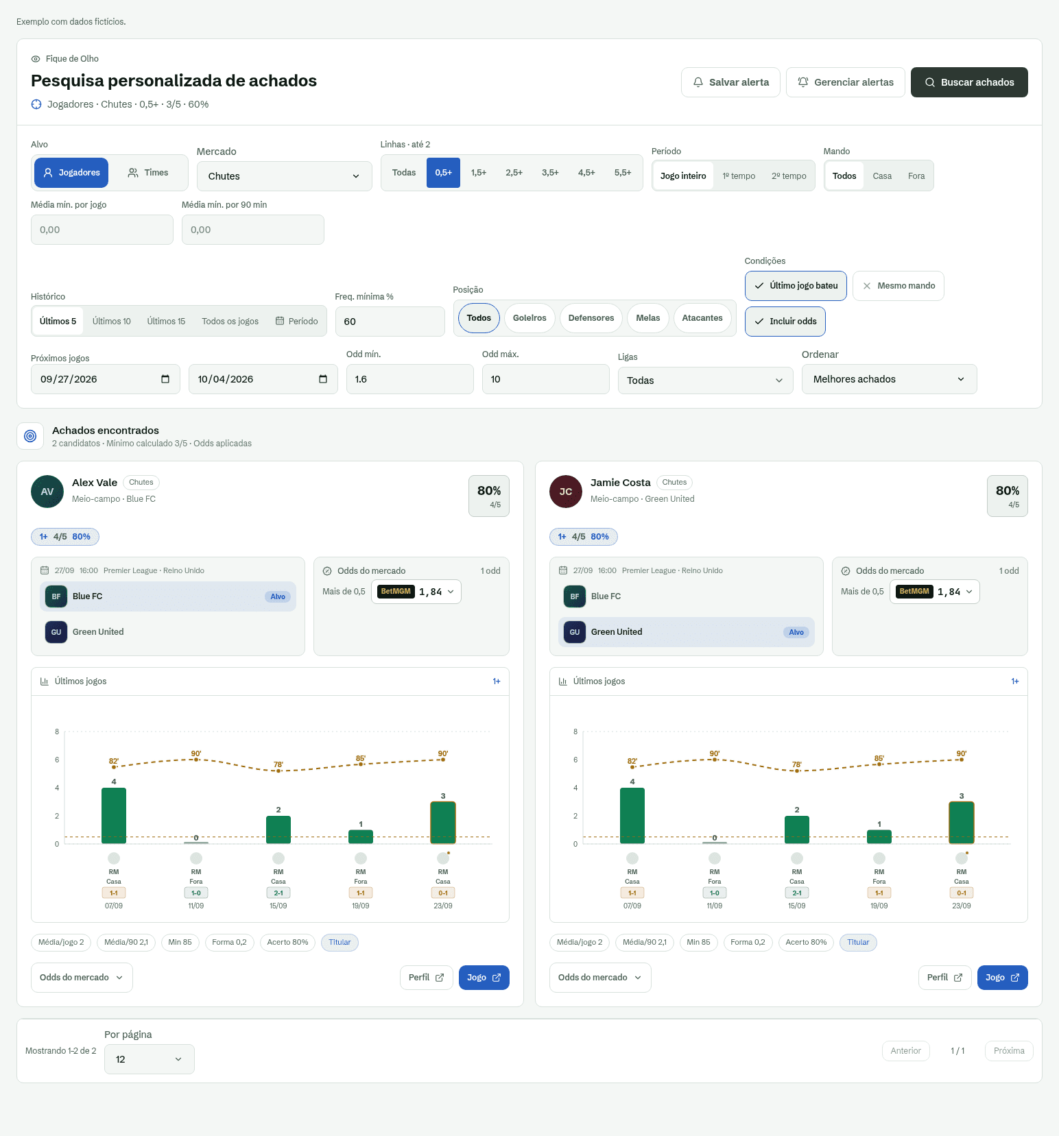The width and height of the screenshot is (1059, 1136).
Task: Open Gerenciar alertas
Action: pyautogui.click(x=846, y=82)
